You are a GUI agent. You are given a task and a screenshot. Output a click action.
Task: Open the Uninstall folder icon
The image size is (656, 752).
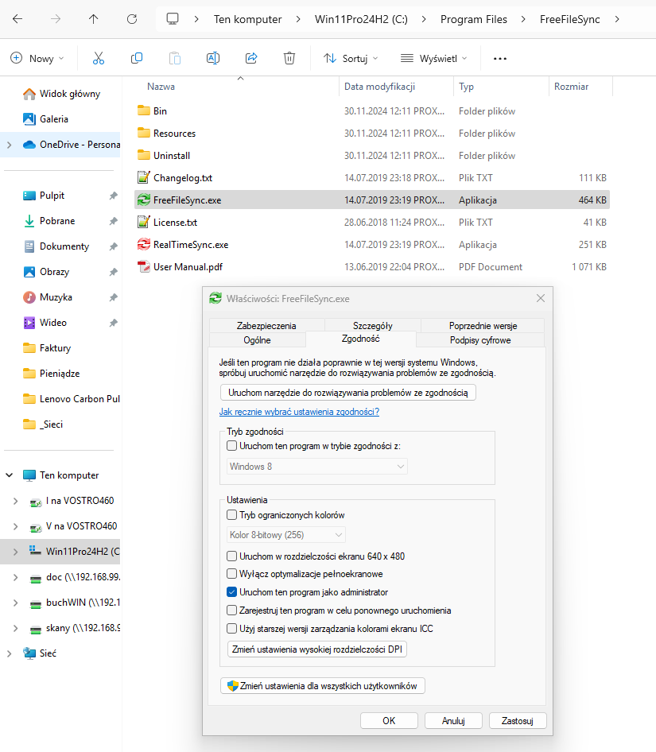[x=143, y=155]
